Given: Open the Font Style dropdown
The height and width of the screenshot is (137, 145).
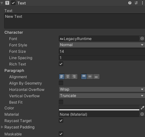Looking at the screenshot, I should coord(102,45).
